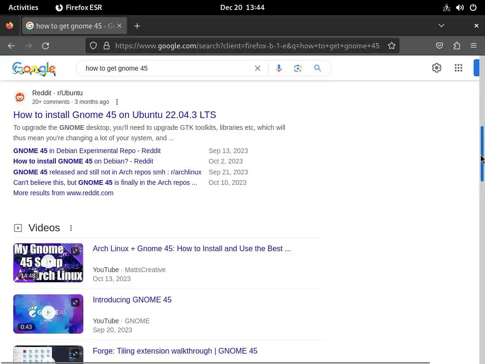Open 'Can't believe this, but GNOME 45 is finally in Arch repos'
This screenshot has width=485, height=364.
coord(105,182)
